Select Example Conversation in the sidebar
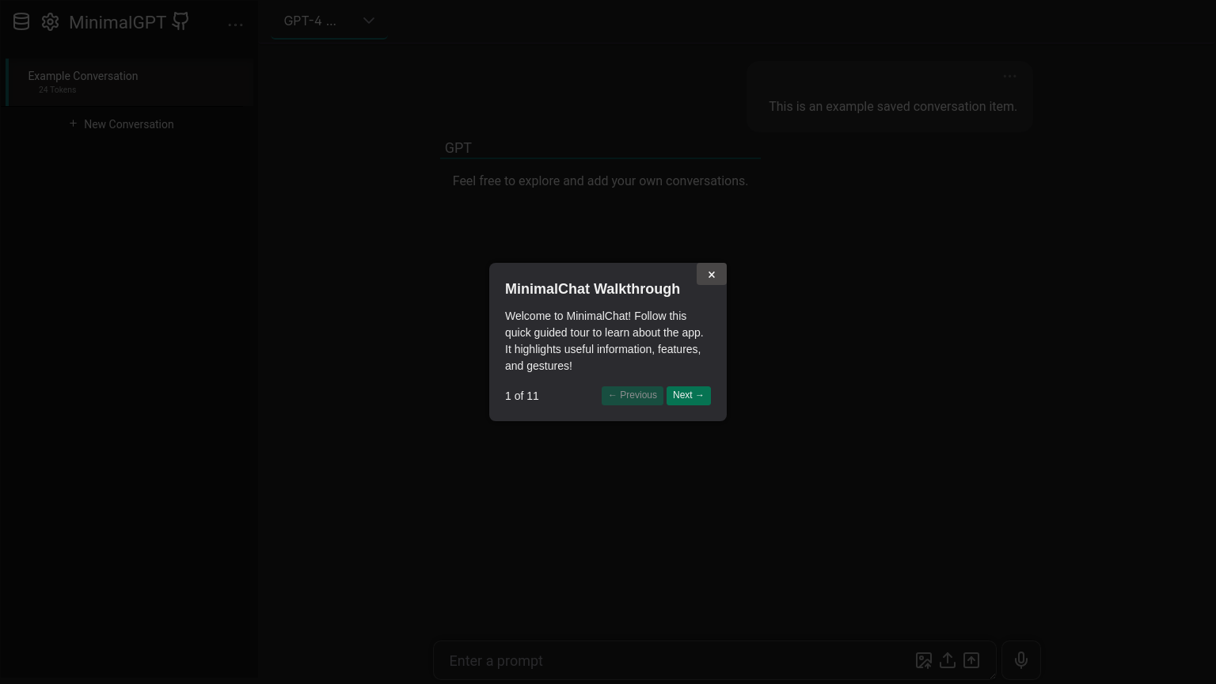The image size is (1216, 684). 83,76
